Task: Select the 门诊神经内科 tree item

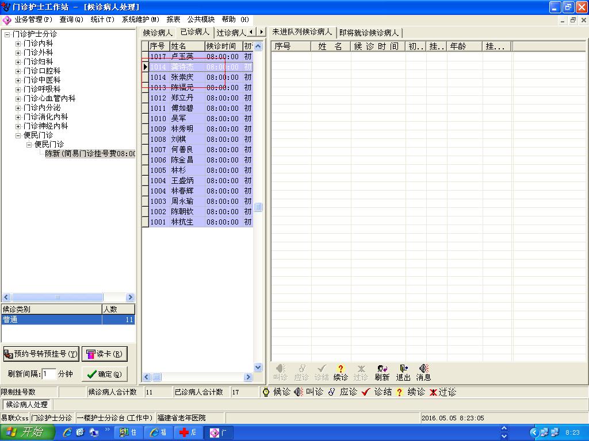Action: click(x=46, y=126)
